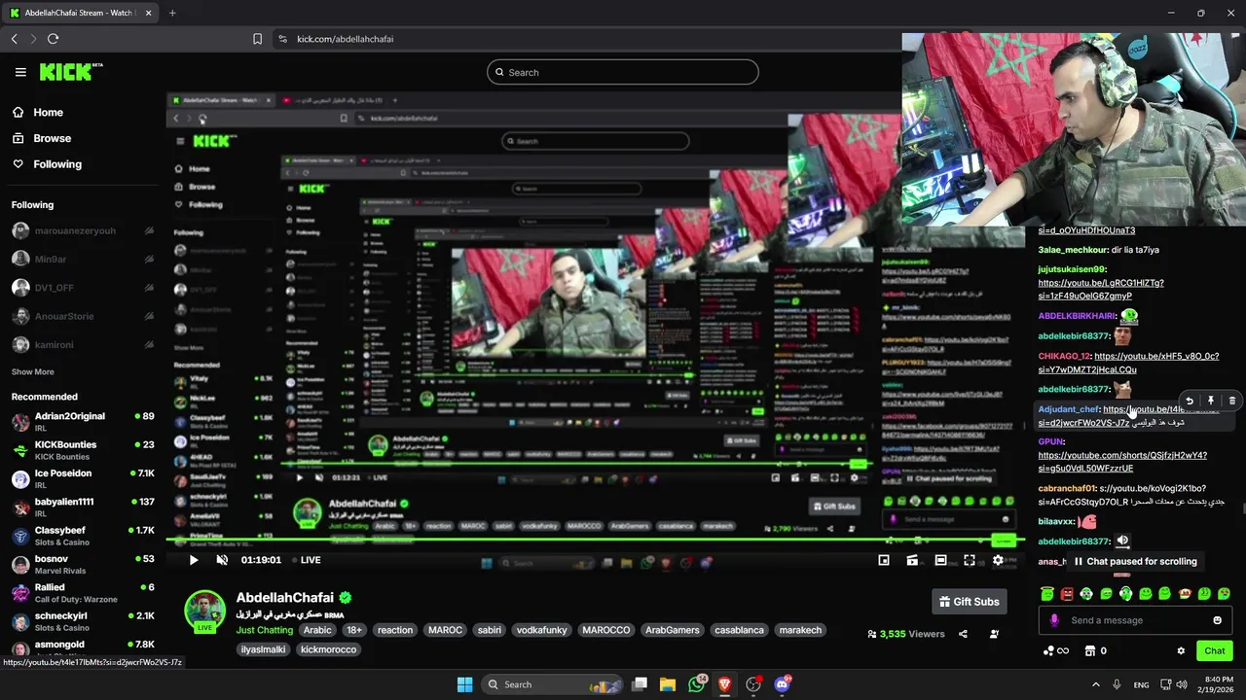Open followed channel AnouarStorie

point(82,316)
